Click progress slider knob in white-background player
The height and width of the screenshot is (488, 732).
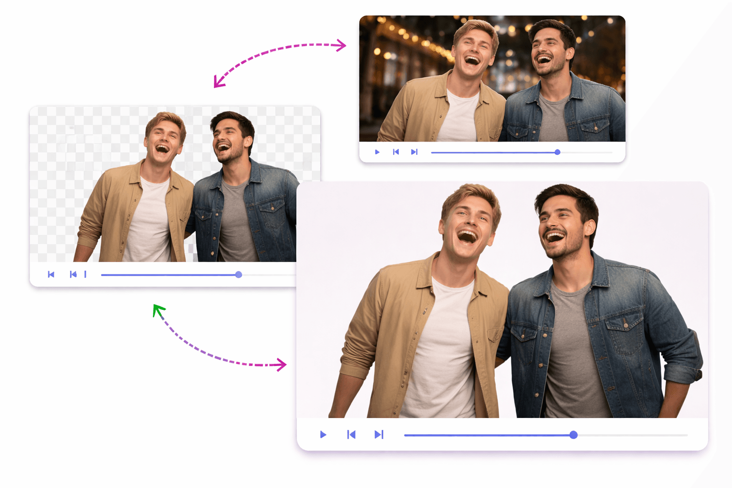(x=574, y=435)
